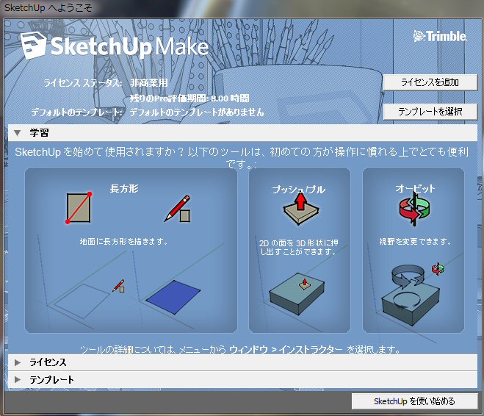Click the Push/Pull box illustration
Image resolution: width=484 pixels, height=416 pixels.
pyautogui.click(x=297, y=293)
